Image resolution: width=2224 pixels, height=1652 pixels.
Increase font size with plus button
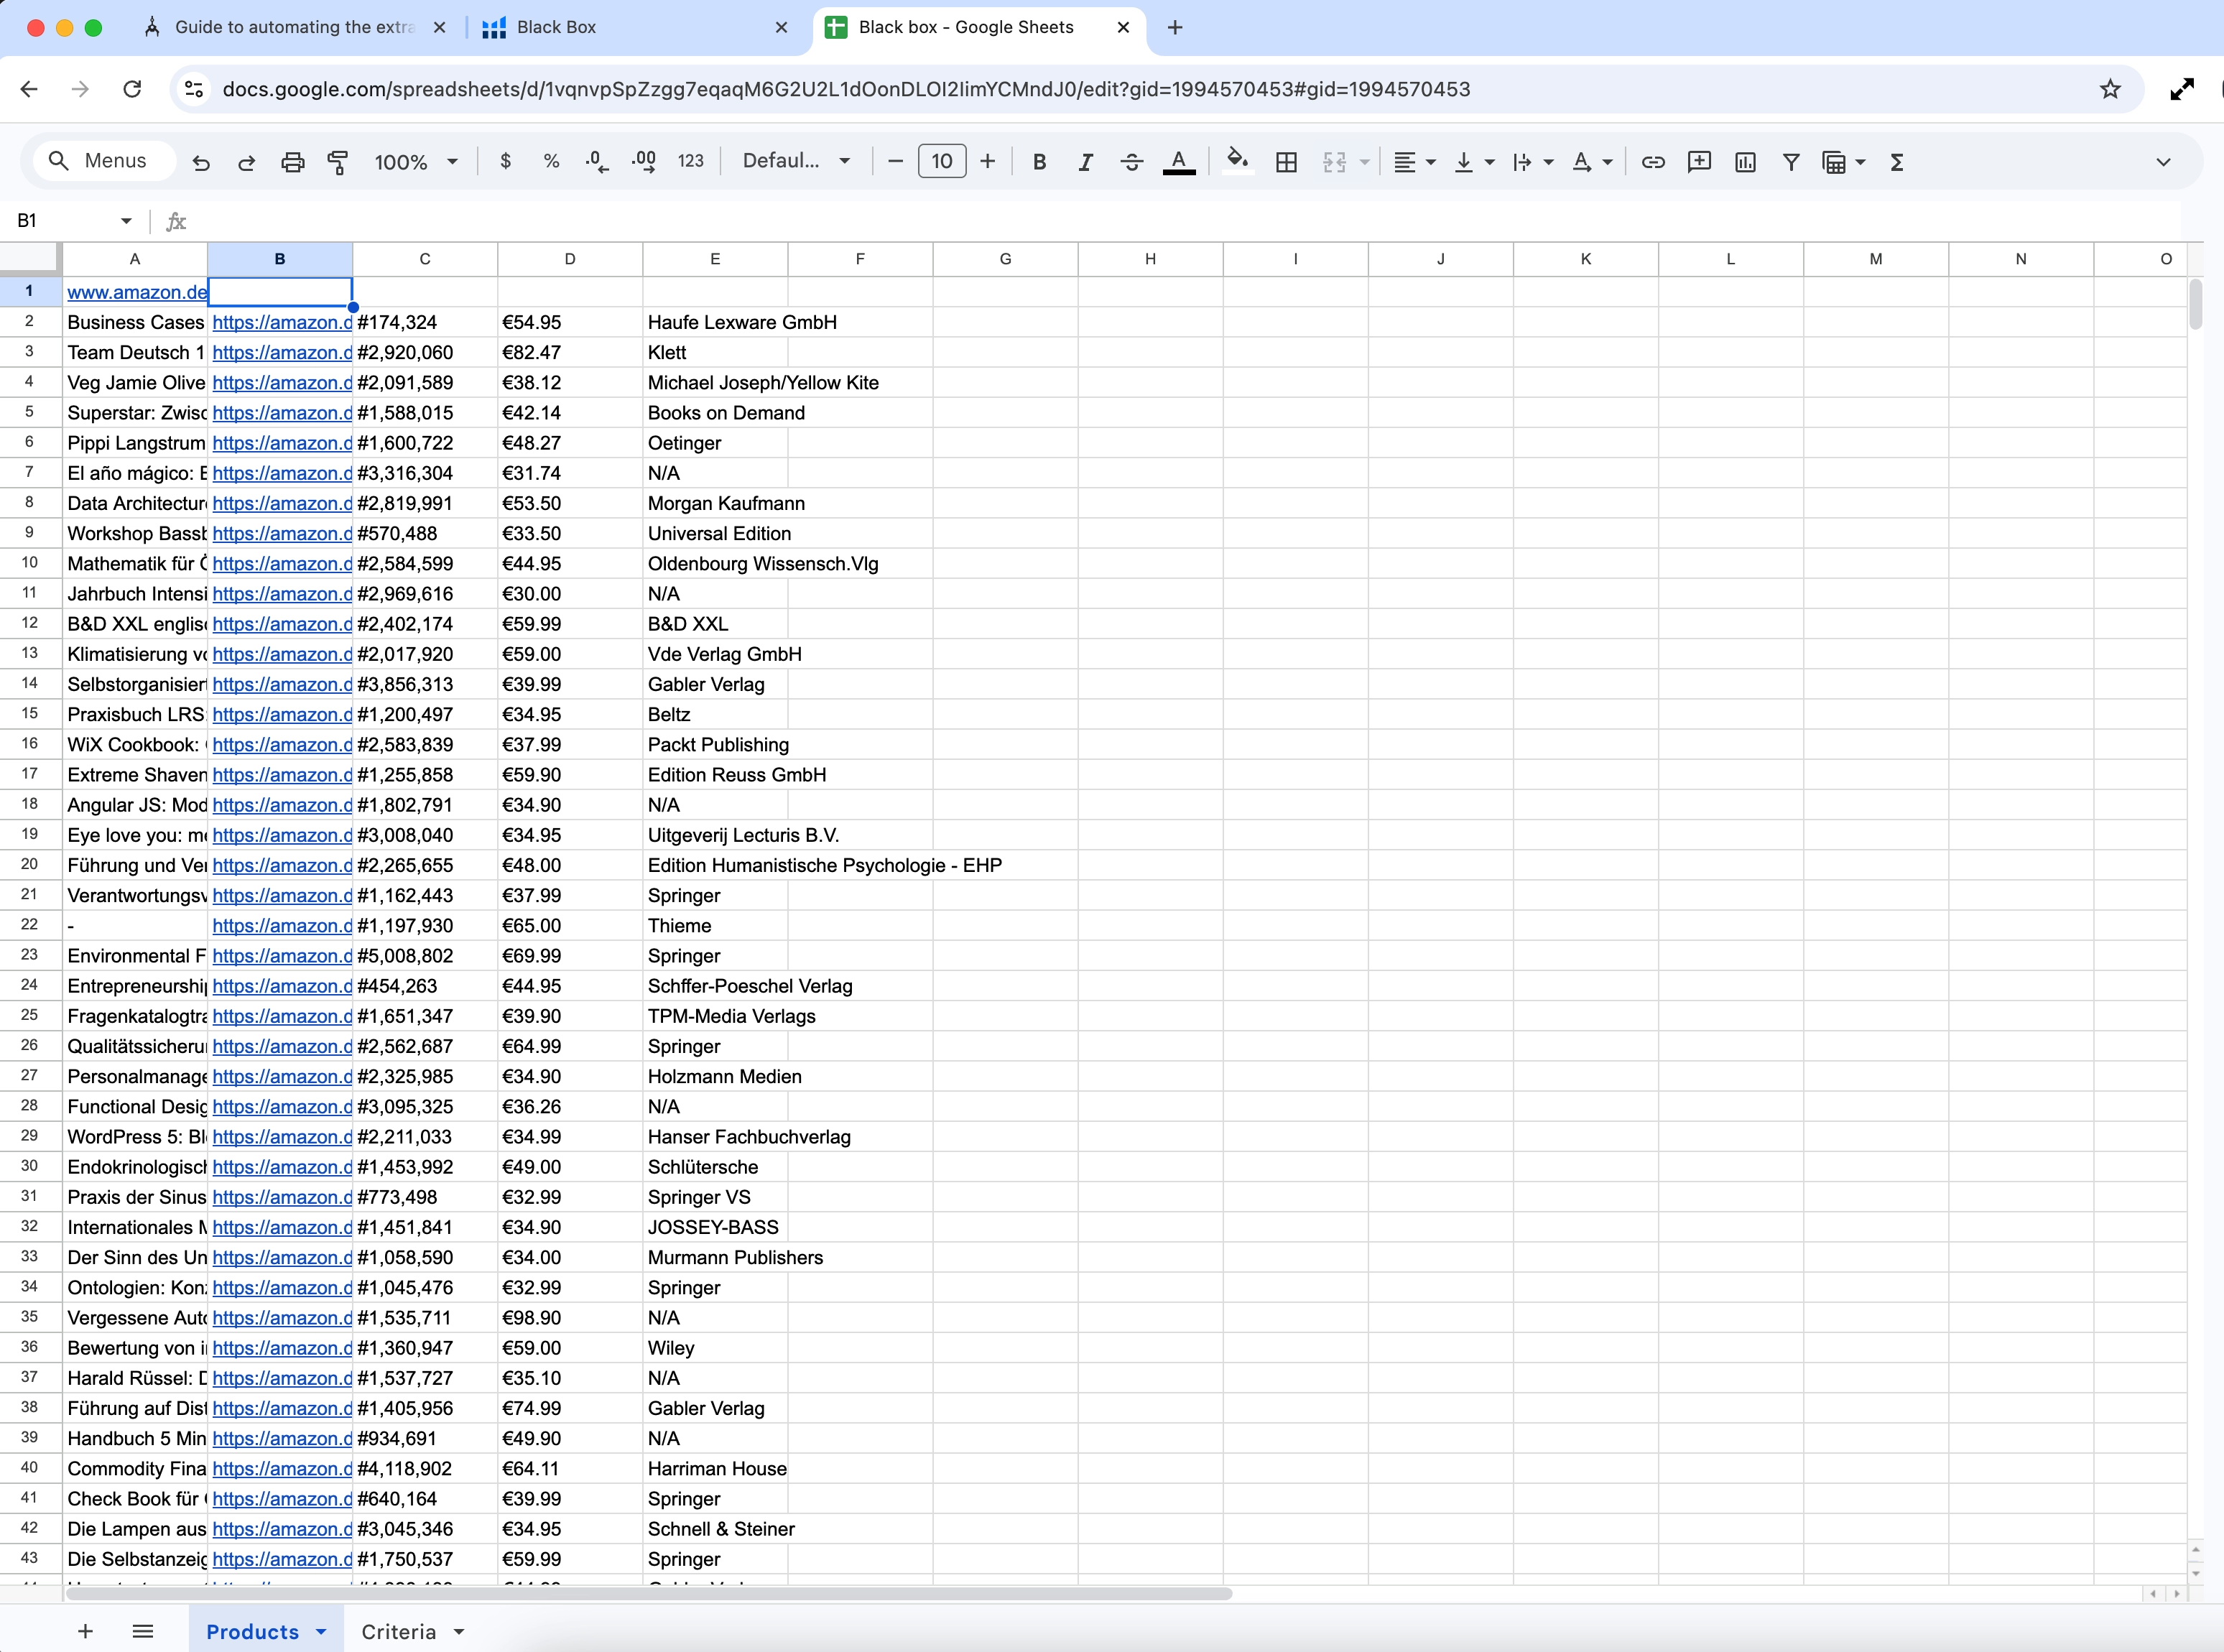(988, 161)
